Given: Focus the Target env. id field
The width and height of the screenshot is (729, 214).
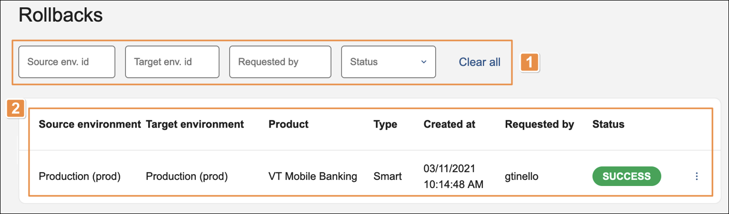Looking at the screenshot, I should point(172,62).
